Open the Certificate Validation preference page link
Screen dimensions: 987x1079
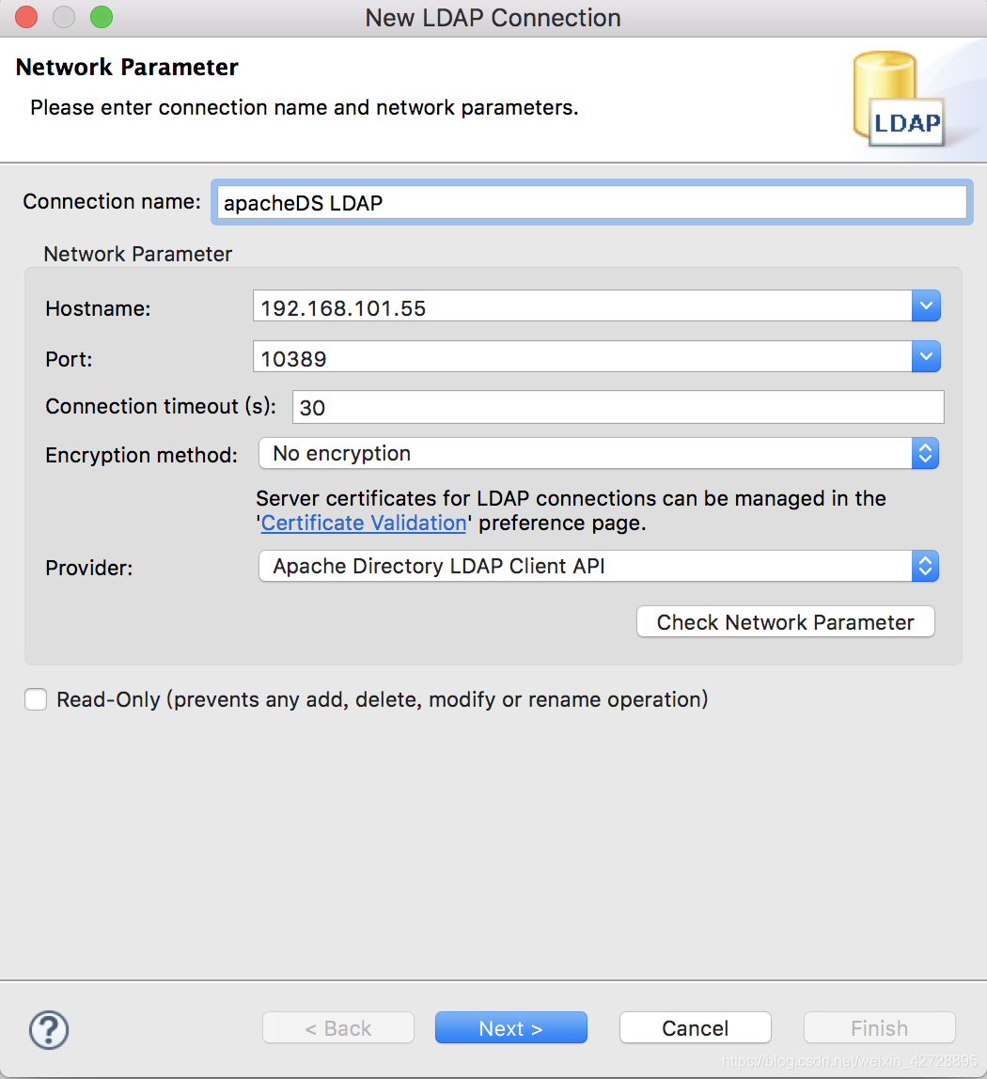(x=363, y=523)
